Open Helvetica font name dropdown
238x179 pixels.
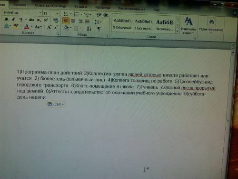pos(40,13)
